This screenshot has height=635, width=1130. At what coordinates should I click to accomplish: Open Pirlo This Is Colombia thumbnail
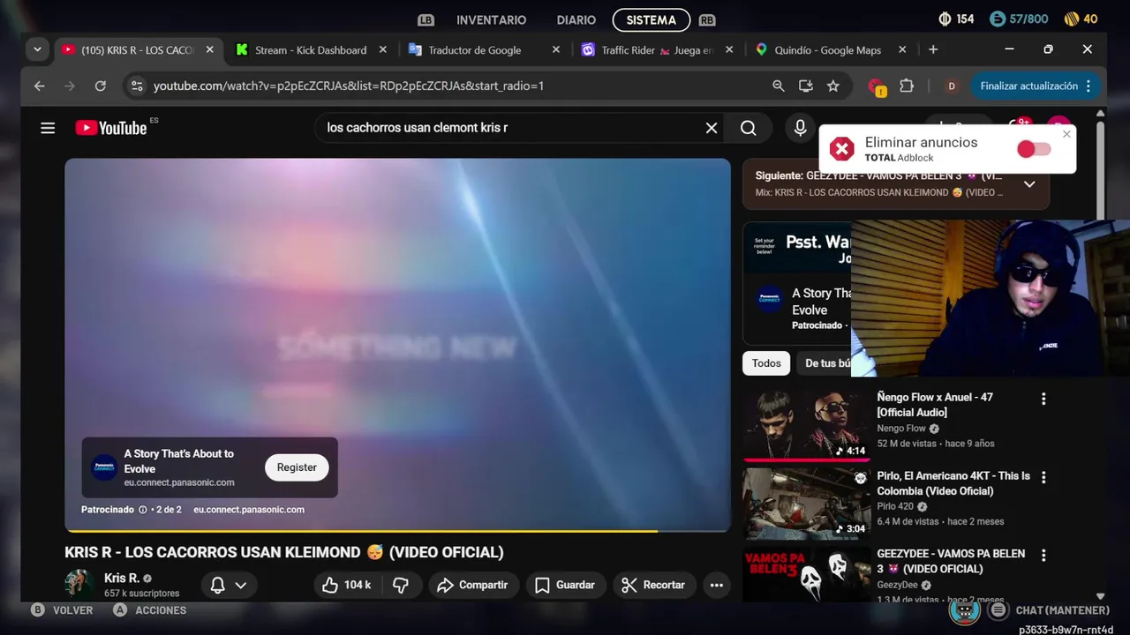pos(807,504)
